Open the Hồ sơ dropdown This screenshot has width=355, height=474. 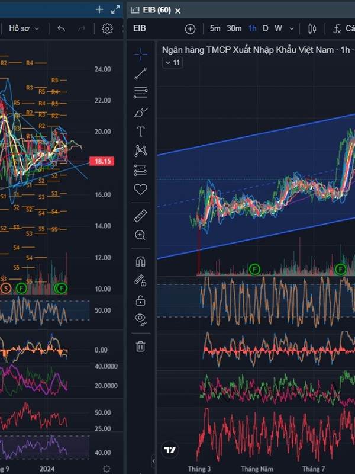tap(24, 28)
